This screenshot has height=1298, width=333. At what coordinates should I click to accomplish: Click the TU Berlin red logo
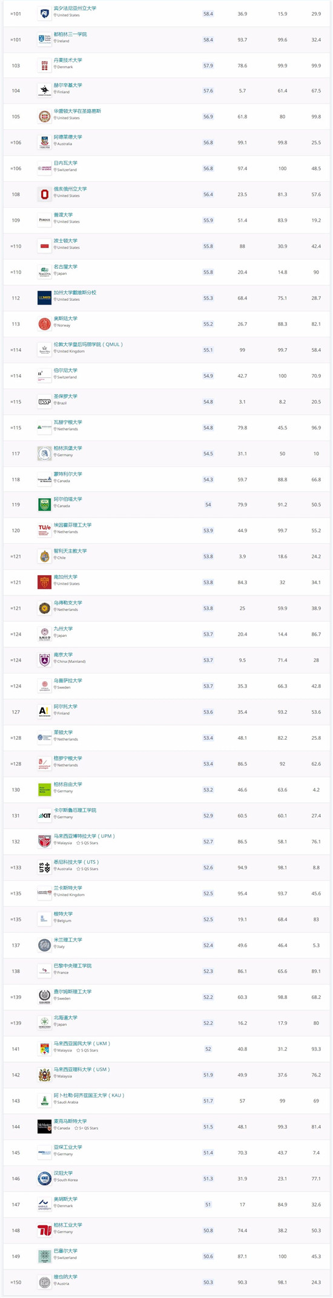tap(44, 1230)
